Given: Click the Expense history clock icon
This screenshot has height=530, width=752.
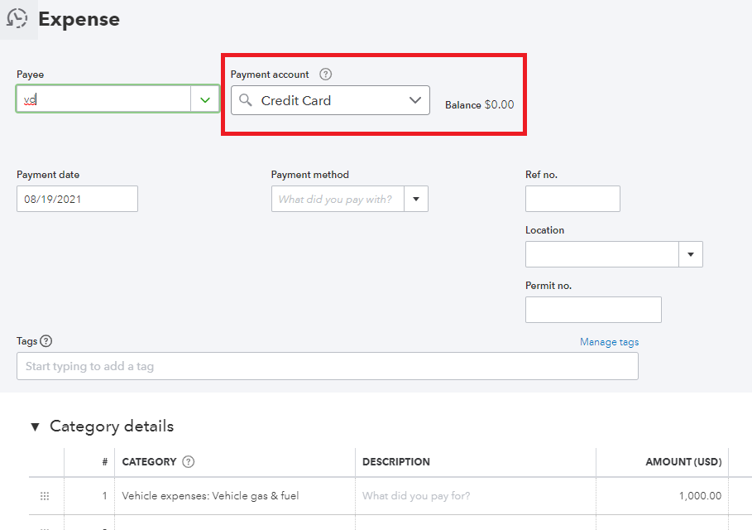Looking at the screenshot, I should point(17,18).
